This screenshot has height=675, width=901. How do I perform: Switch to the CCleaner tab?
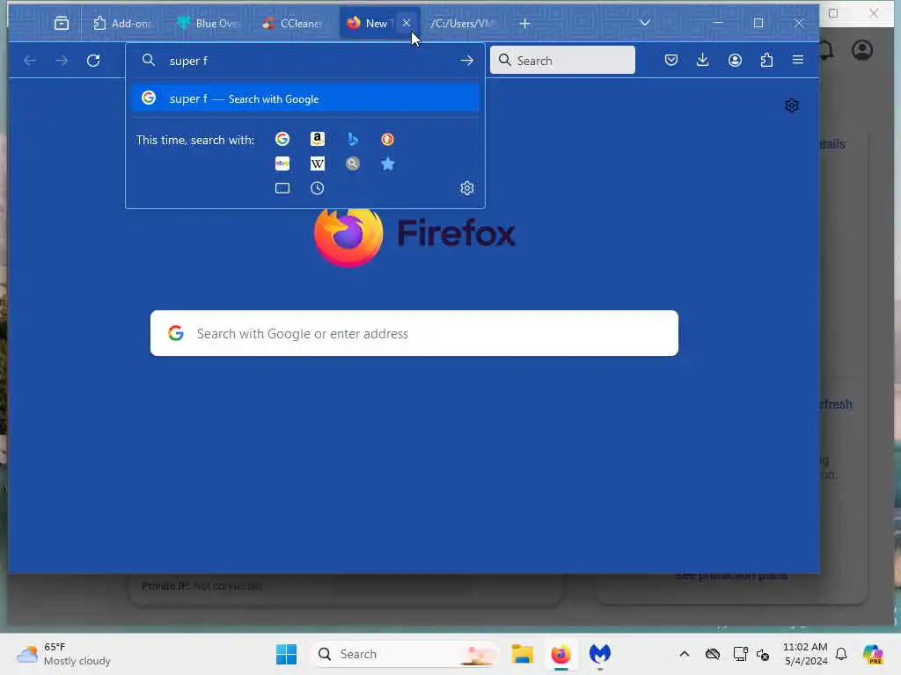tap(294, 24)
